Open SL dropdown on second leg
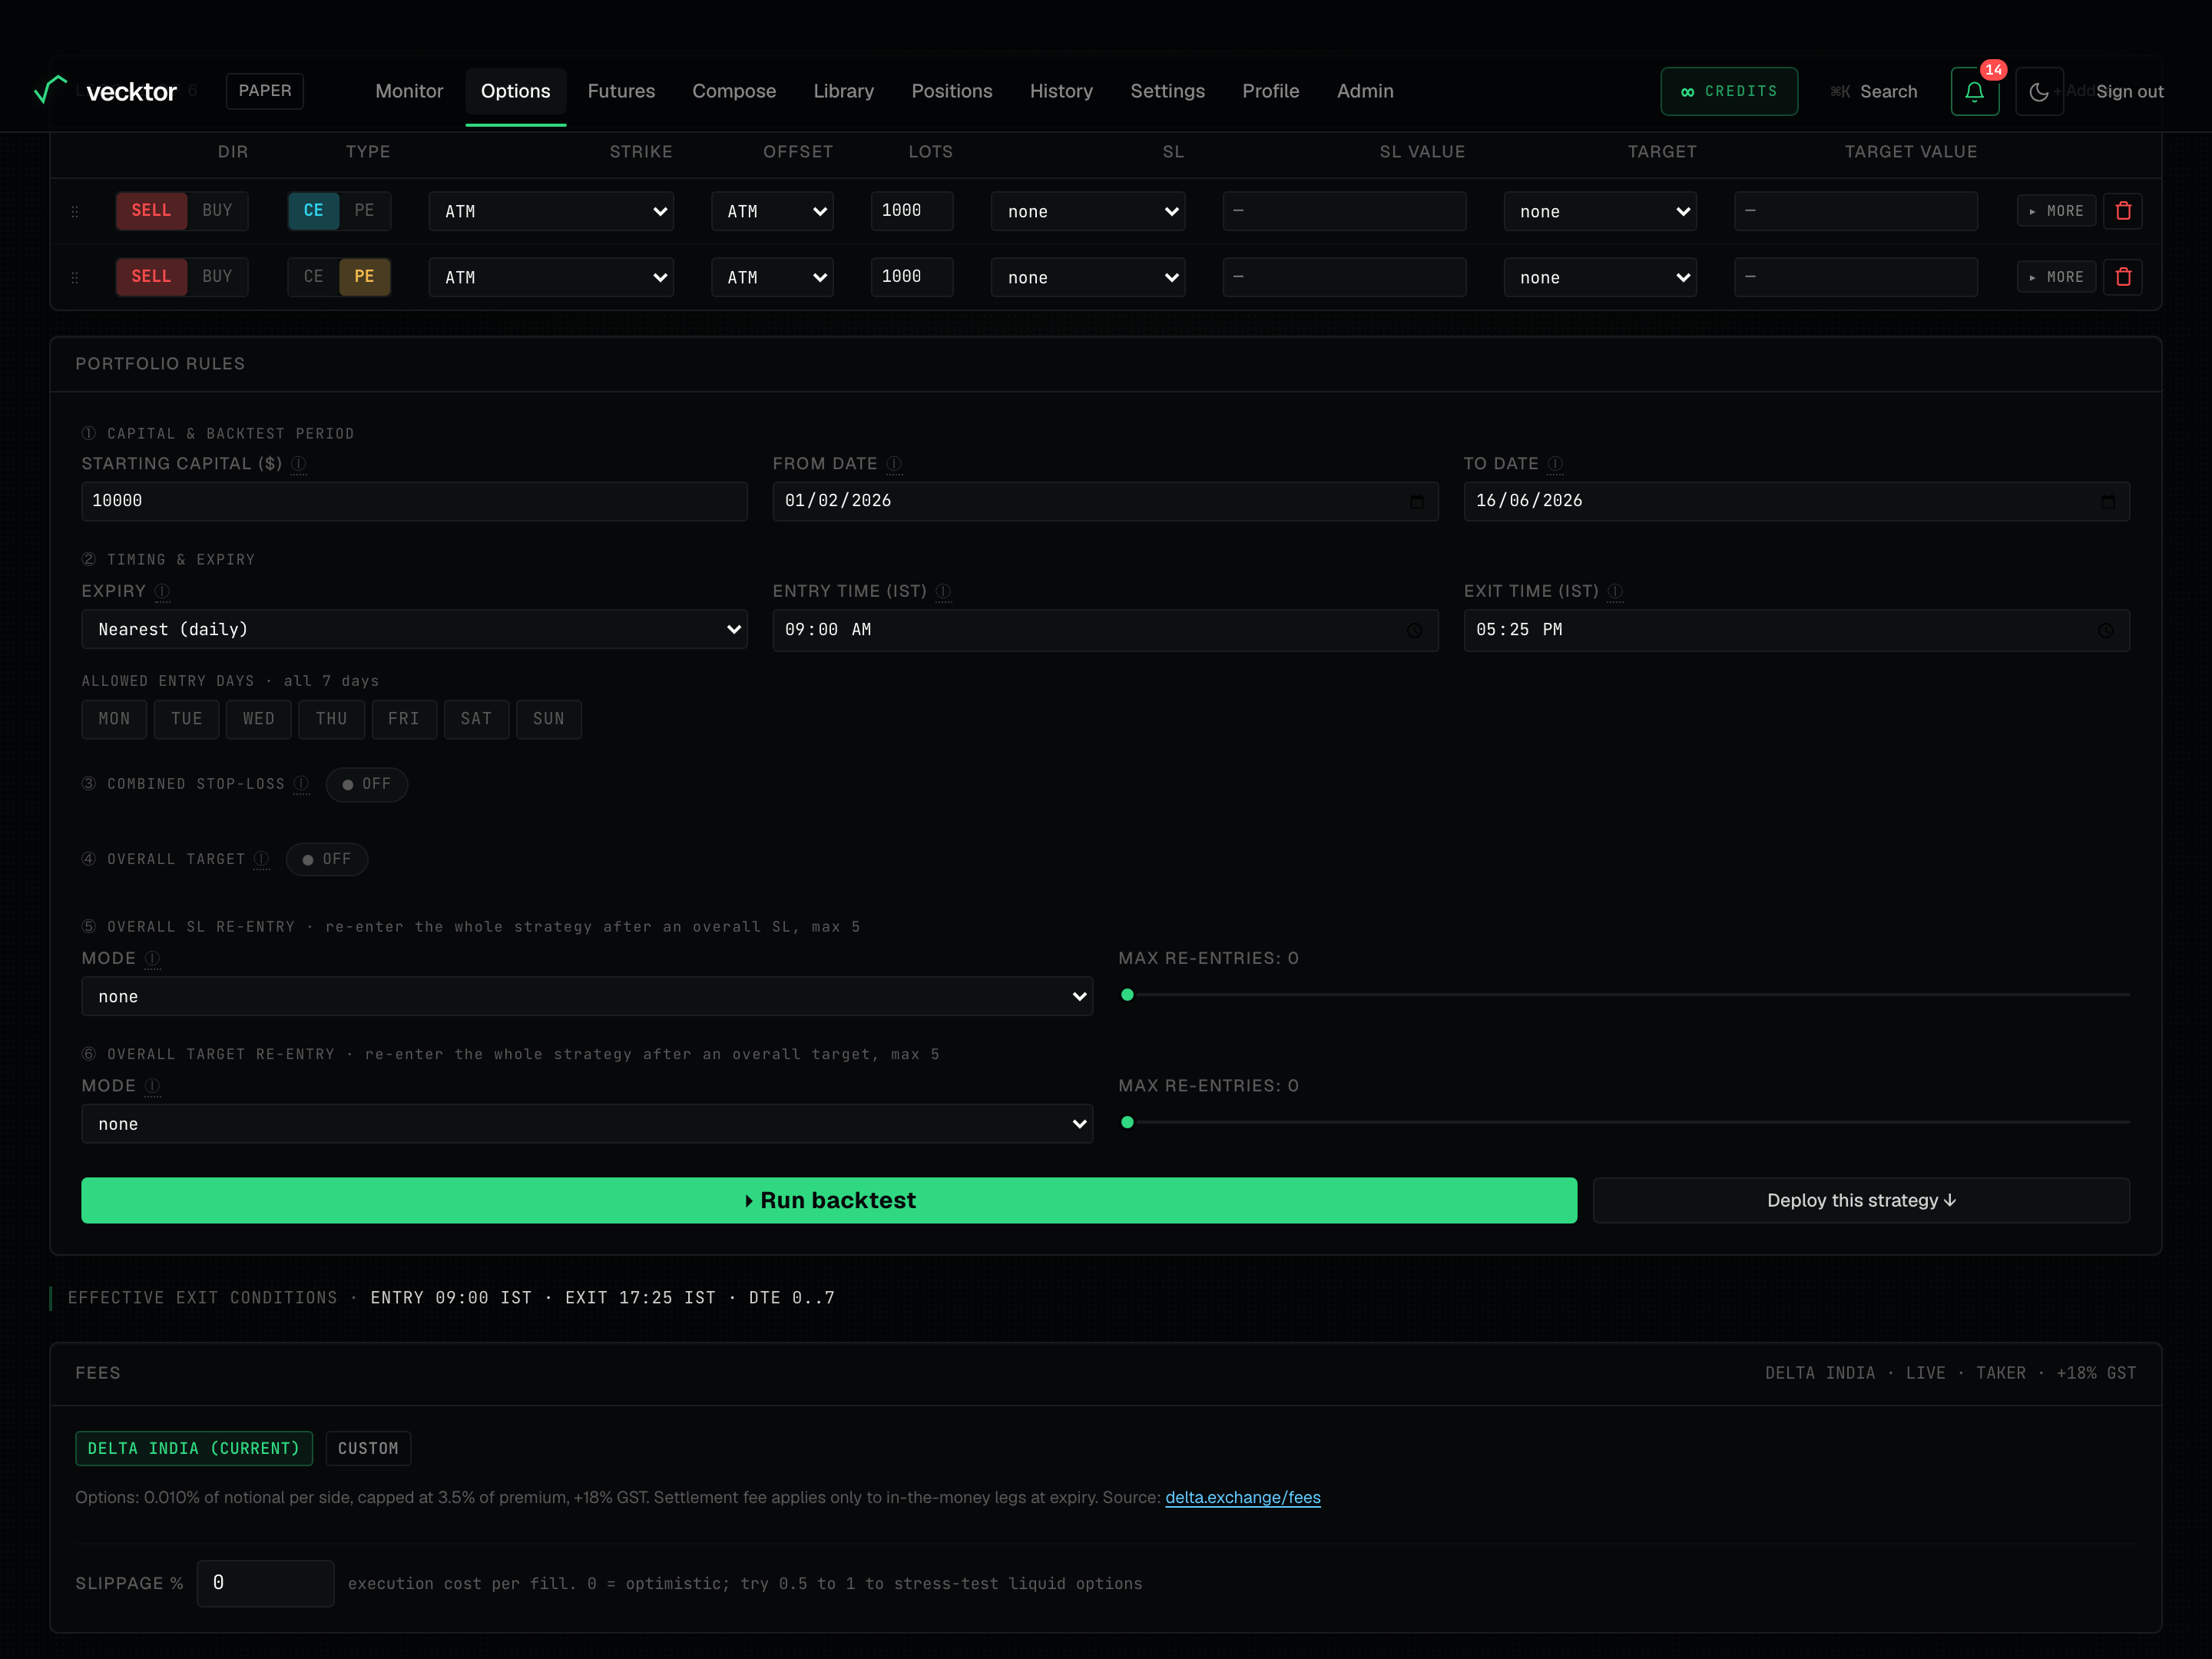The width and height of the screenshot is (2212, 1659). (x=1088, y=277)
